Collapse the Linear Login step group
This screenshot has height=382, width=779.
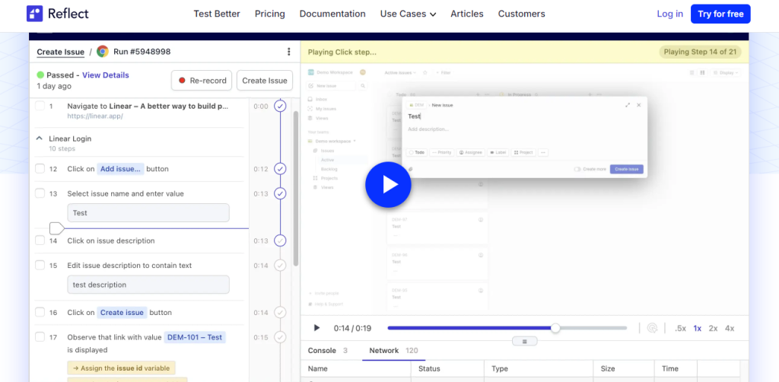coord(40,138)
